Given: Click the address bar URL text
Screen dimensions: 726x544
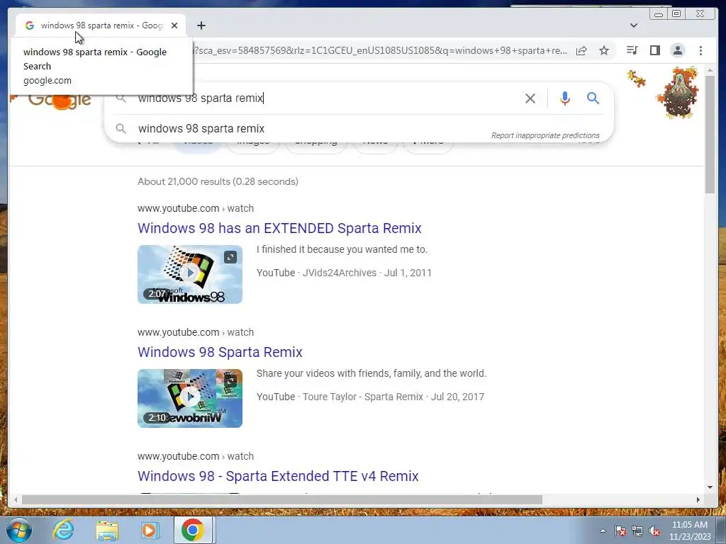Looking at the screenshot, I should pos(380,50).
